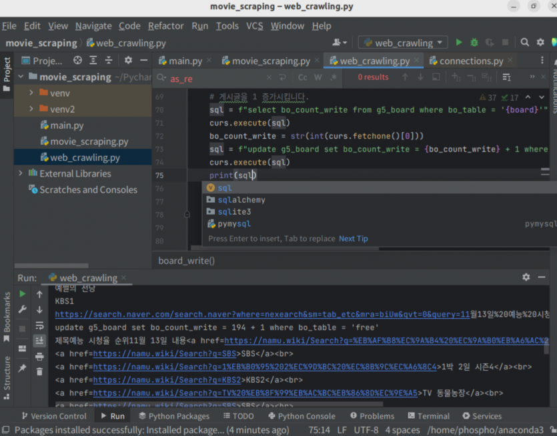The image size is (557, 436).
Task: Open IDE settings gear in top toolbar
Action: (x=540, y=43)
